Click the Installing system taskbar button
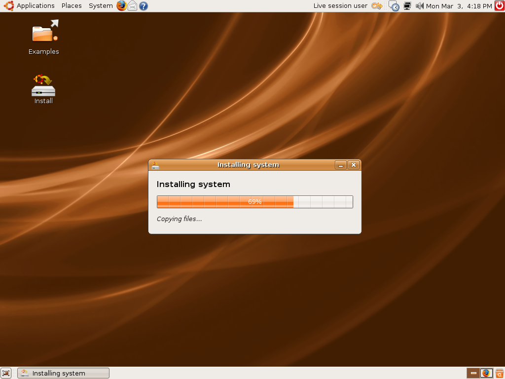 [64, 373]
